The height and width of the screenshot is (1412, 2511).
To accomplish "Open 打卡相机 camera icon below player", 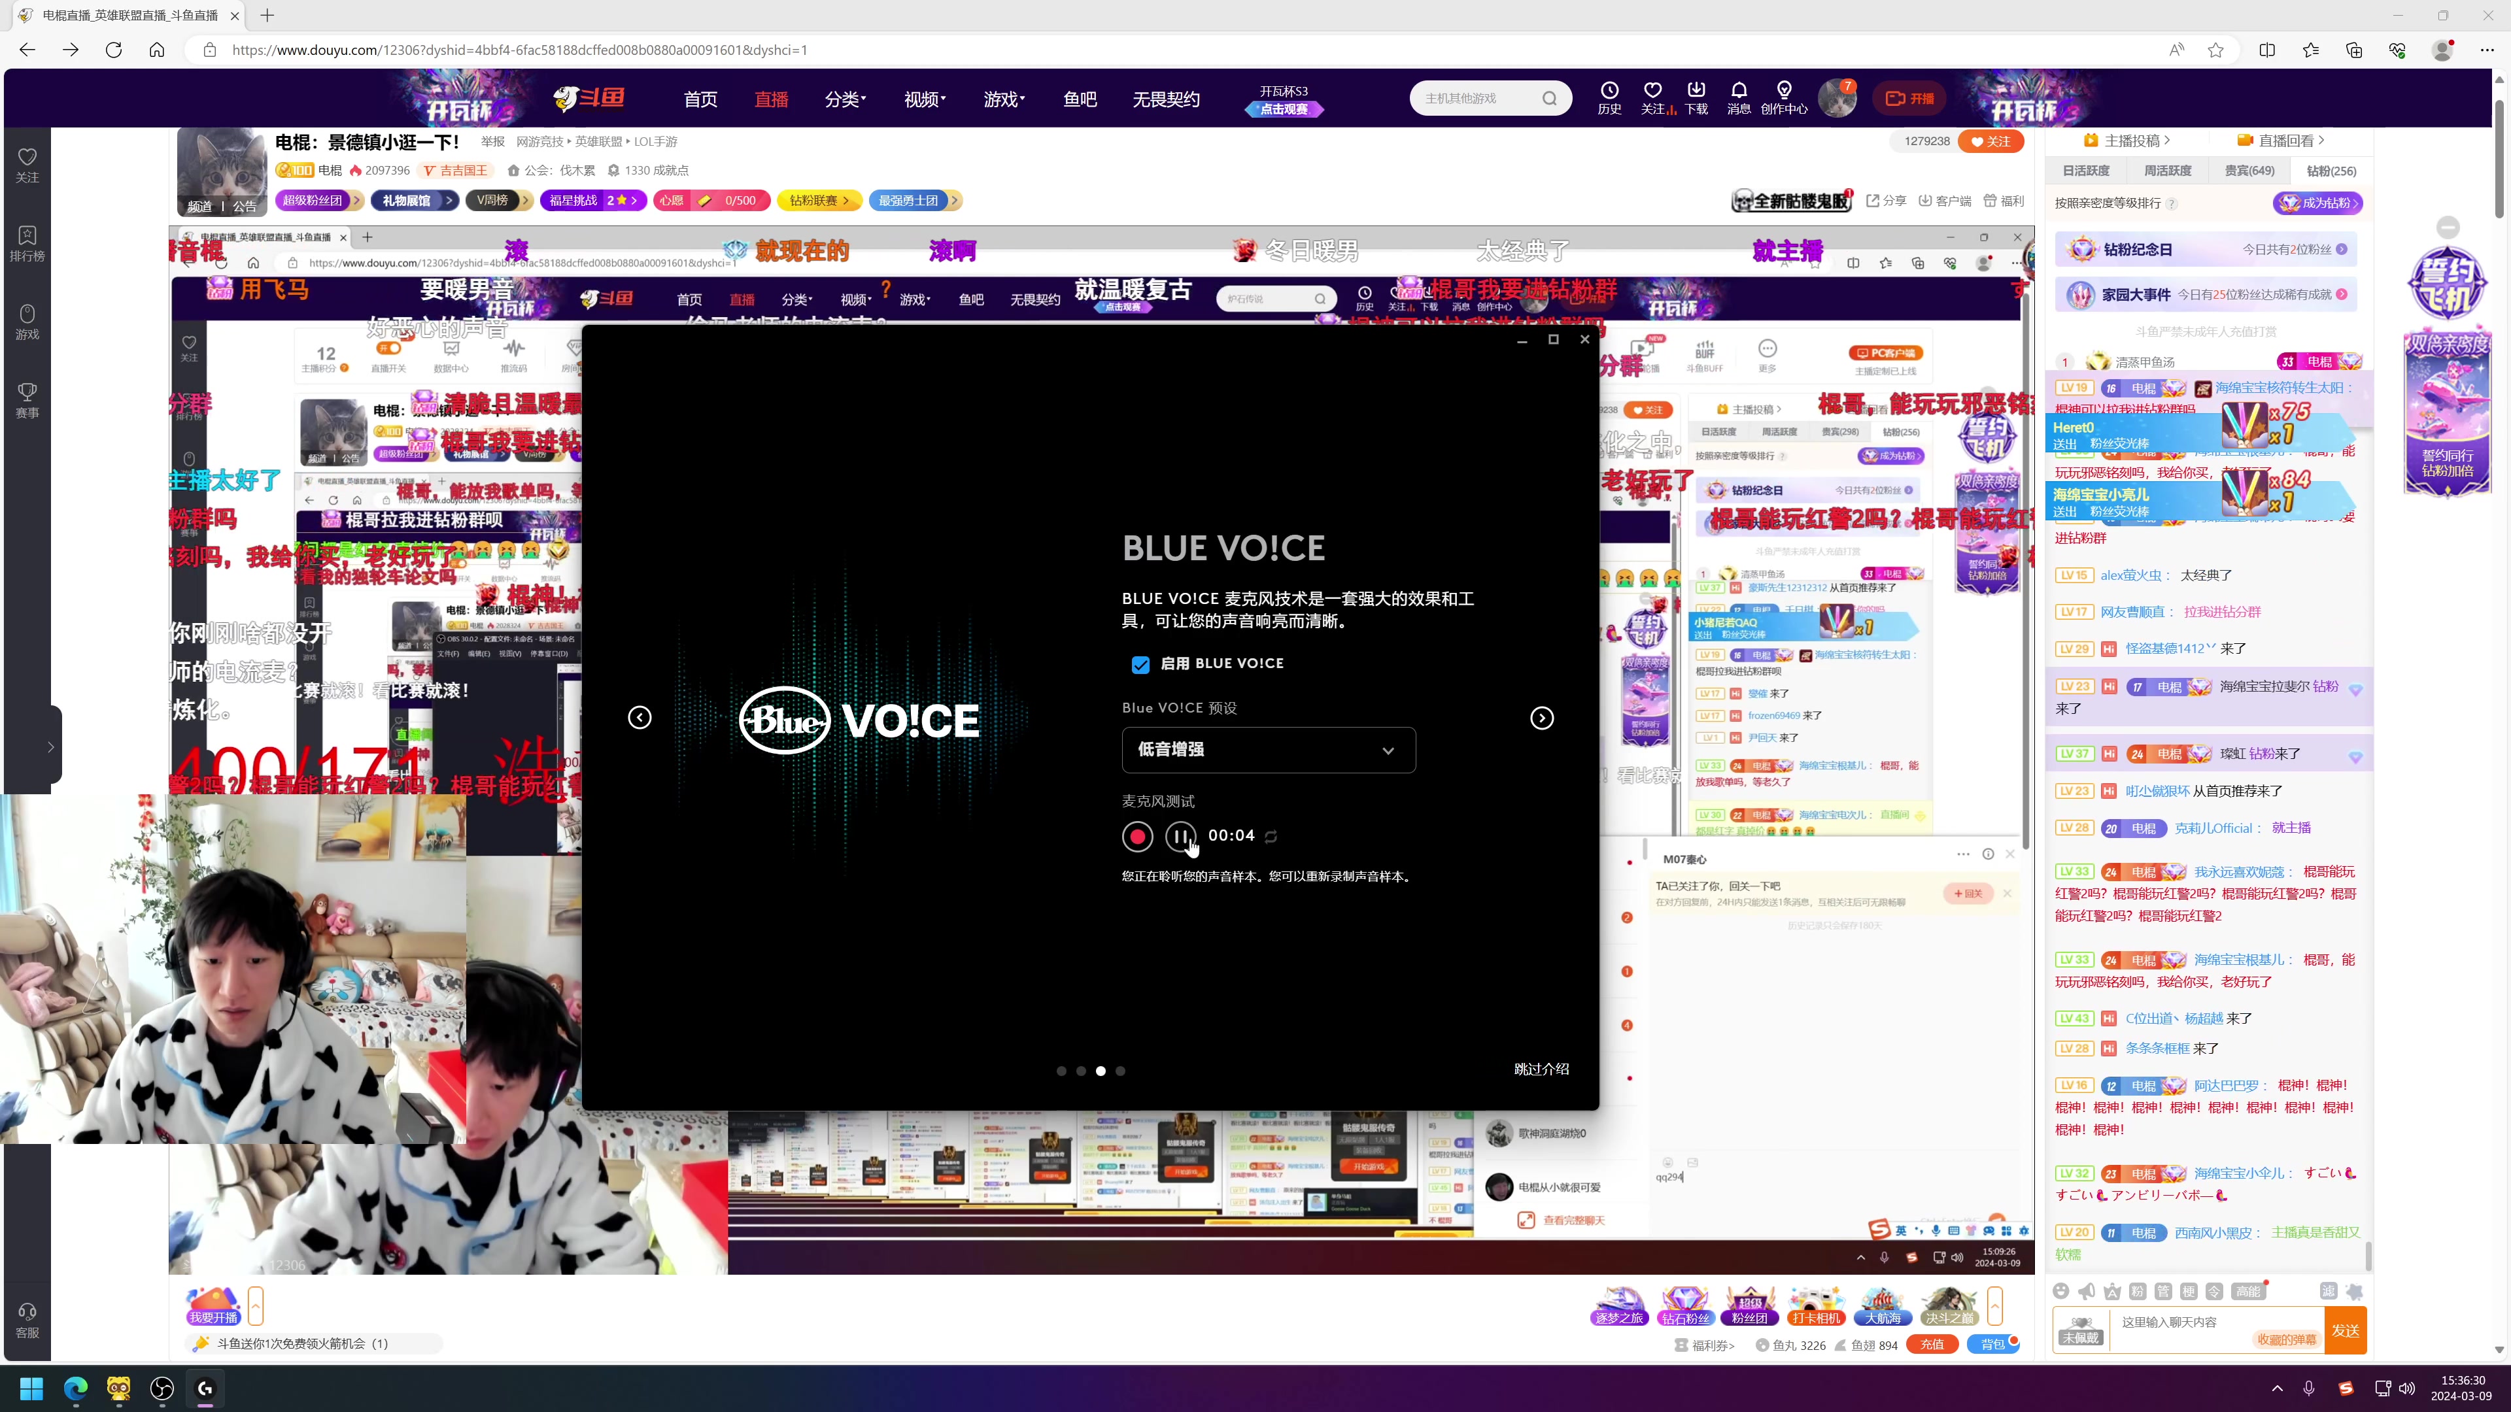I will point(1816,1306).
